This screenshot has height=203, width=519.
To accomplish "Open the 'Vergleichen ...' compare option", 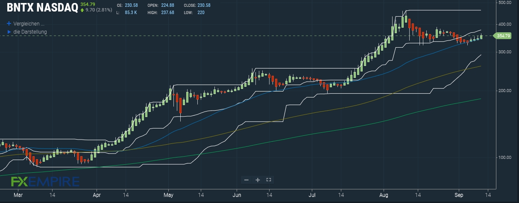I will (29, 24).
